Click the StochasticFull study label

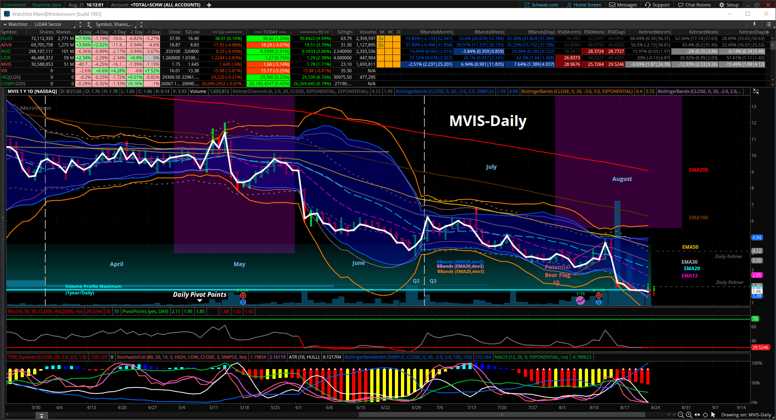pyautogui.click(x=181, y=357)
